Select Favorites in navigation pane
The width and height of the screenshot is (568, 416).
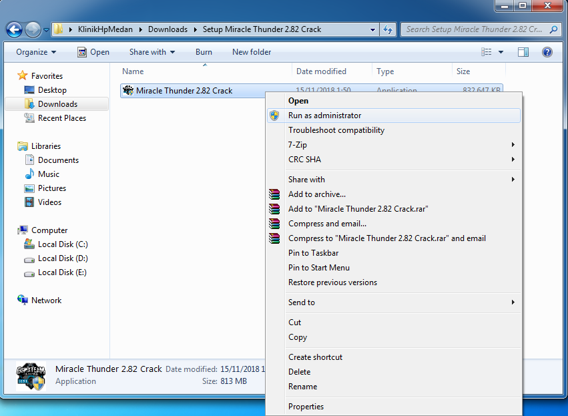point(40,75)
